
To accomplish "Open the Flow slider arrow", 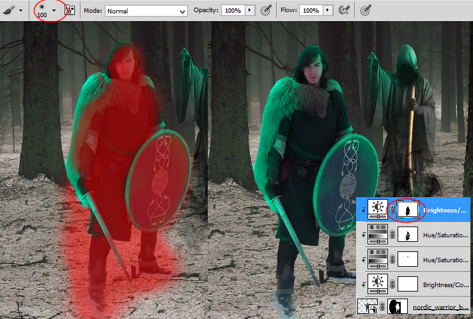I will click(328, 10).
